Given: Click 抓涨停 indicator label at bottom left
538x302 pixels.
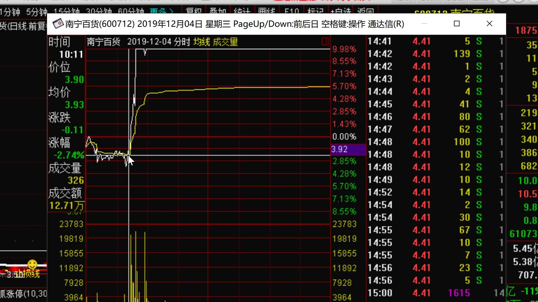Looking at the screenshot, I should tap(24, 294).
